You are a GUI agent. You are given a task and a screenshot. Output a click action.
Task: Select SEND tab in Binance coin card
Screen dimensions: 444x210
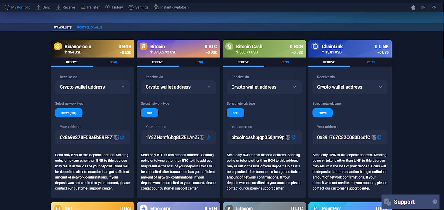[x=114, y=62]
